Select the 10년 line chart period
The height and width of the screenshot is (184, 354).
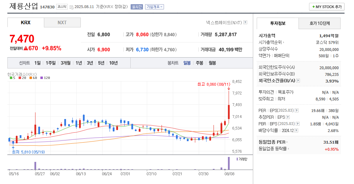pos(113,63)
